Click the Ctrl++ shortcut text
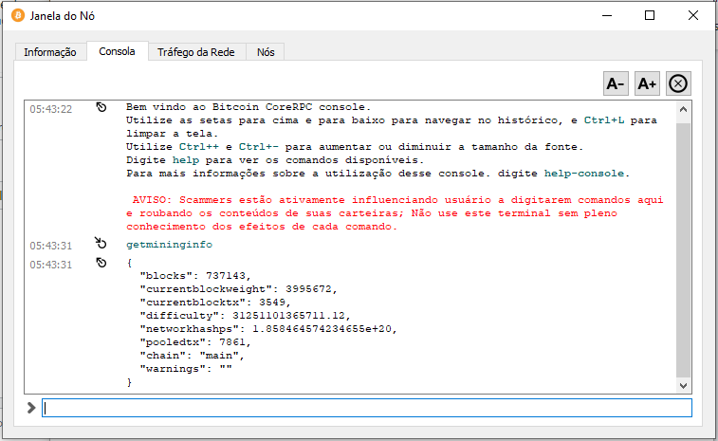718x441 pixels. click(x=199, y=147)
